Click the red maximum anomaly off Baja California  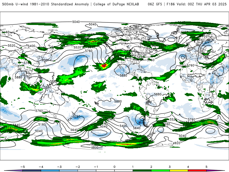coord(104,65)
